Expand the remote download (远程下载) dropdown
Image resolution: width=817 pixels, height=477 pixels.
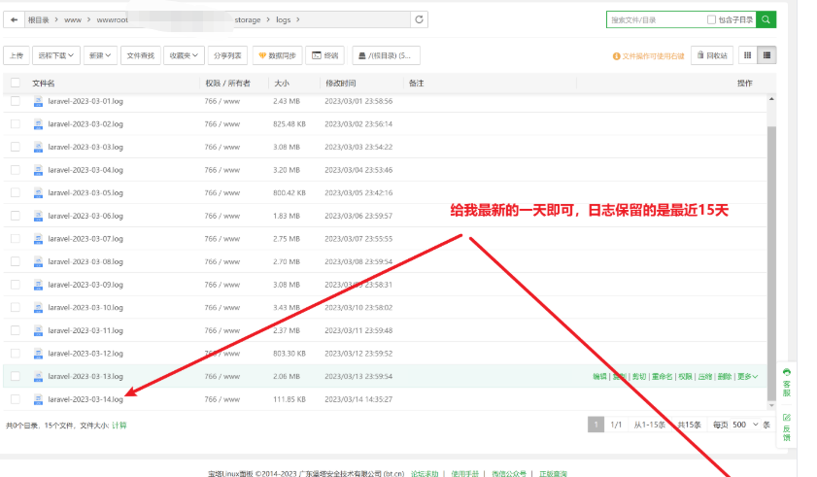pos(55,55)
